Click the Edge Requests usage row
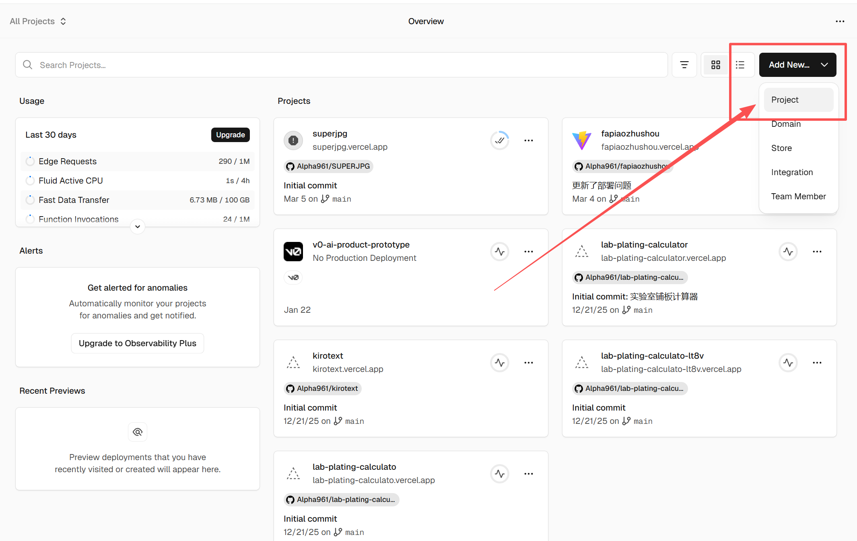This screenshot has height=541, width=857. [137, 161]
